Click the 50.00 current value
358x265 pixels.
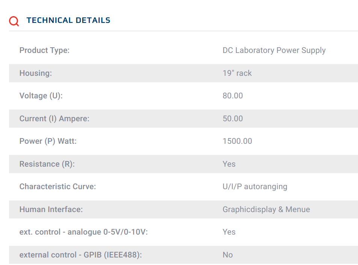click(x=233, y=119)
